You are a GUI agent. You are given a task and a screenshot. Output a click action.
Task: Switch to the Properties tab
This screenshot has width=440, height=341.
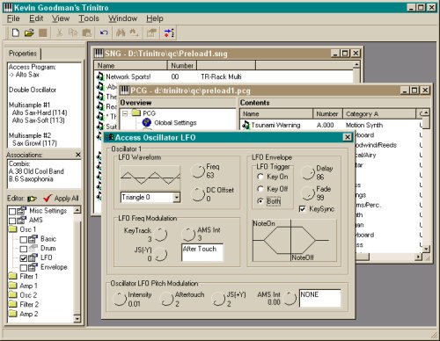pyautogui.click(x=23, y=54)
